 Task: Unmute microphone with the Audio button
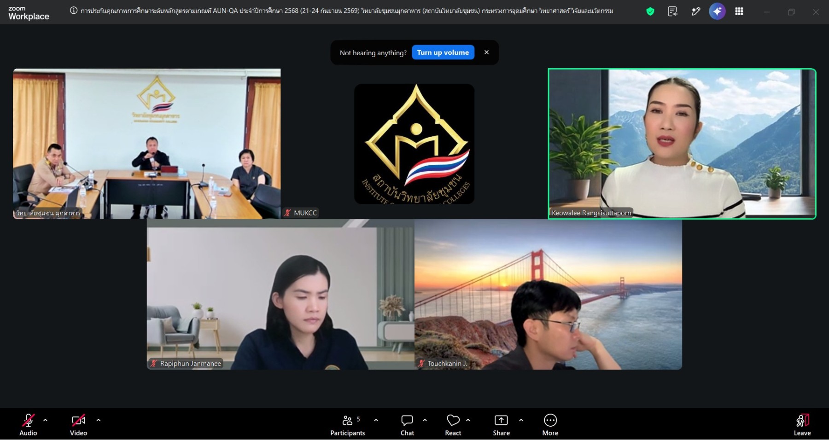pyautogui.click(x=28, y=425)
